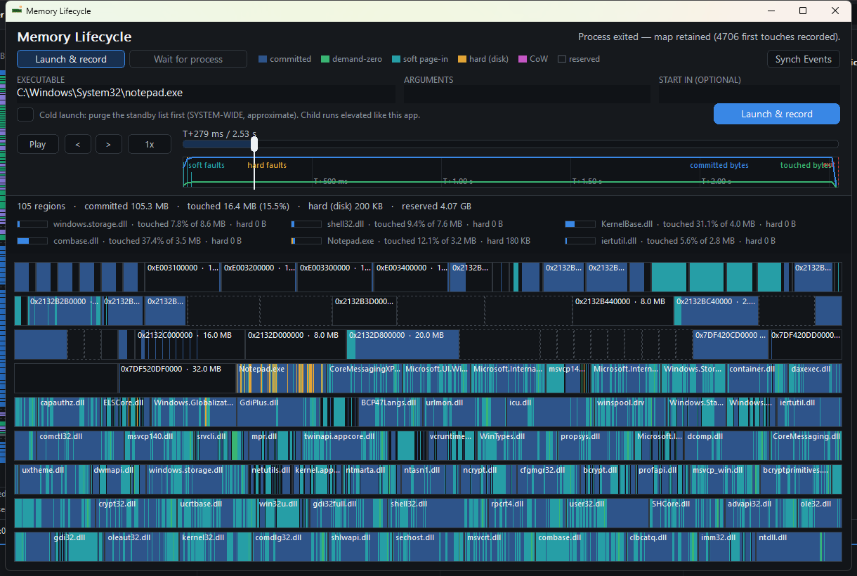This screenshot has height=576, width=857.
Task: Focus the Arguments input field
Action: [x=528, y=93]
